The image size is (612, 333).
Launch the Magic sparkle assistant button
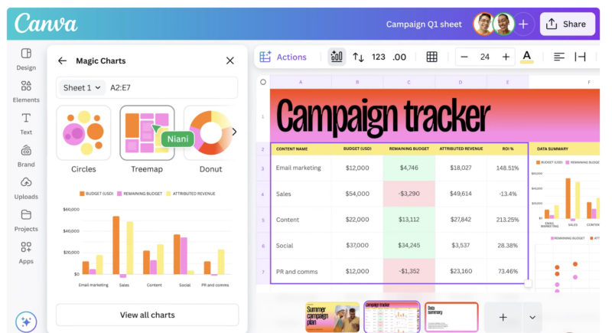point(26,322)
